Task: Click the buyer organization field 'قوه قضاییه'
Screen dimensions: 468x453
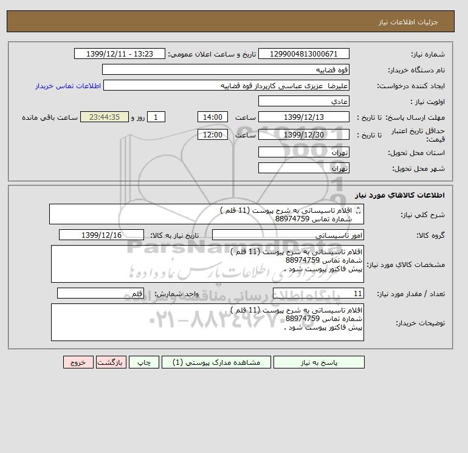Action: (225, 69)
